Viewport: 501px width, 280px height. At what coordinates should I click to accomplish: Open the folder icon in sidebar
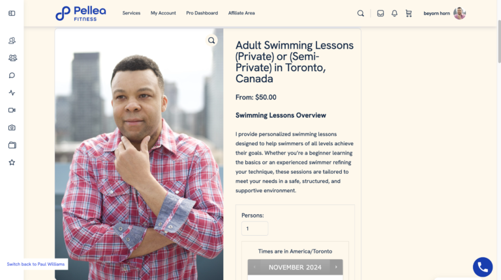point(12,145)
